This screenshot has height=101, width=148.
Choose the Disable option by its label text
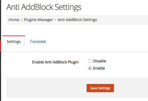click(x=99, y=61)
